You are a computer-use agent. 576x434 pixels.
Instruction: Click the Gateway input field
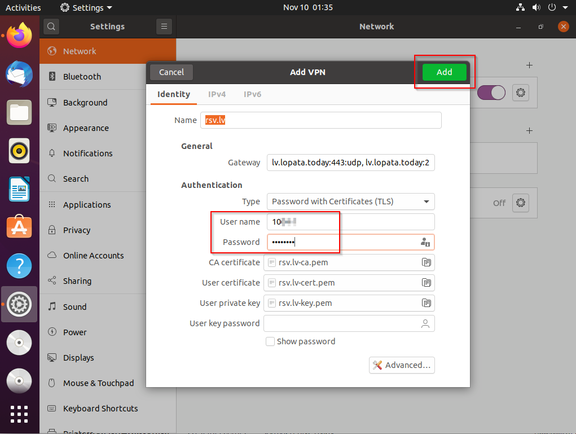point(350,163)
